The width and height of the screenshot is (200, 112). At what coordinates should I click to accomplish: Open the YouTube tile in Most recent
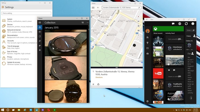point(158,74)
